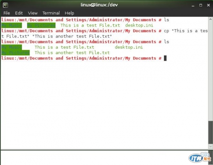Close the terminal window
The image size is (213, 165).
pos(208,5)
